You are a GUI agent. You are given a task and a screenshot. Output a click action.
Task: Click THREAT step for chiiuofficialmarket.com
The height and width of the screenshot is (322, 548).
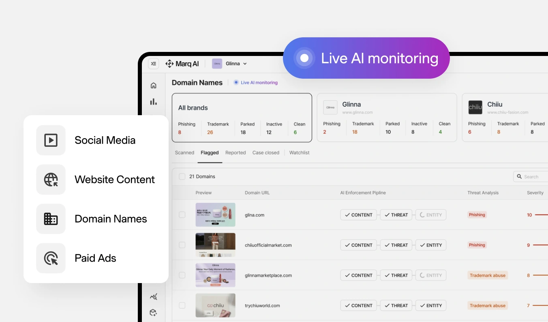pos(396,245)
